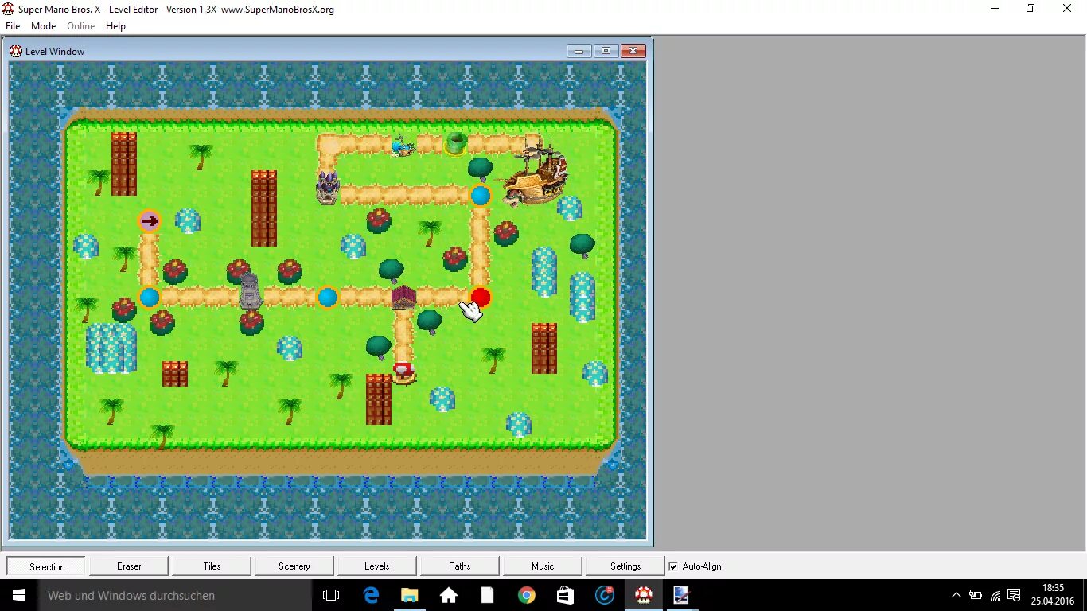Launch Microsoft Edge from the taskbar
Viewport: 1087px width, 611px height.
point(371,595)
